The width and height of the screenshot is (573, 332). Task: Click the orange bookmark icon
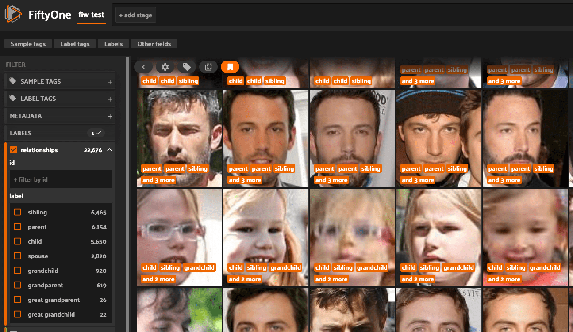click(x=230, y=67)
